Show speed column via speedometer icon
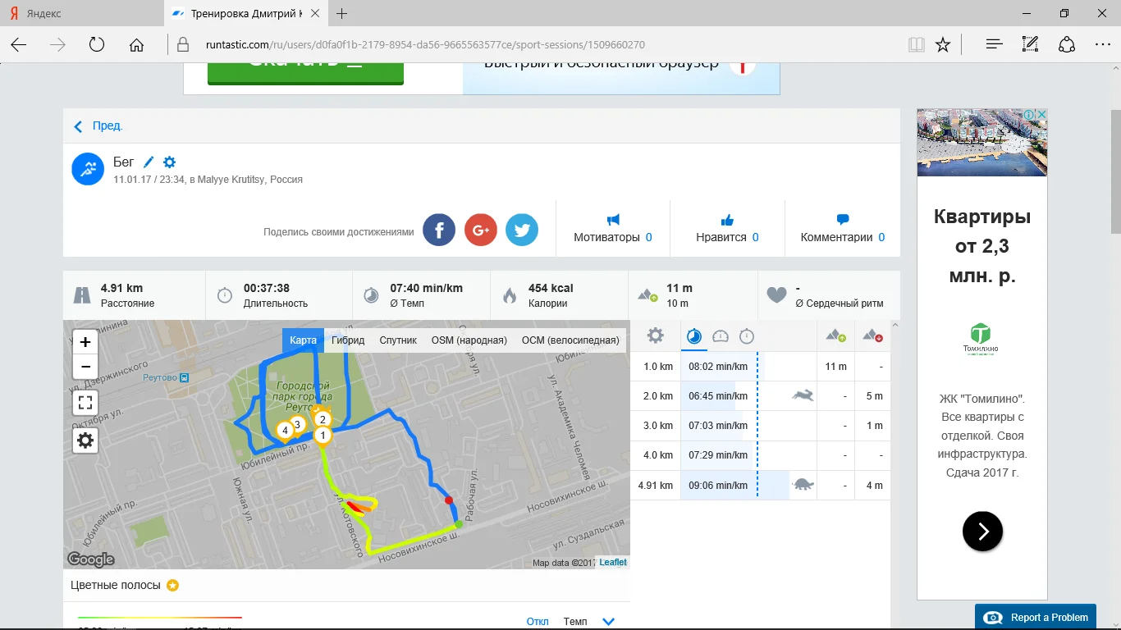The width and height of the screenshot is (1121, 630). click(x=721, y=336)
